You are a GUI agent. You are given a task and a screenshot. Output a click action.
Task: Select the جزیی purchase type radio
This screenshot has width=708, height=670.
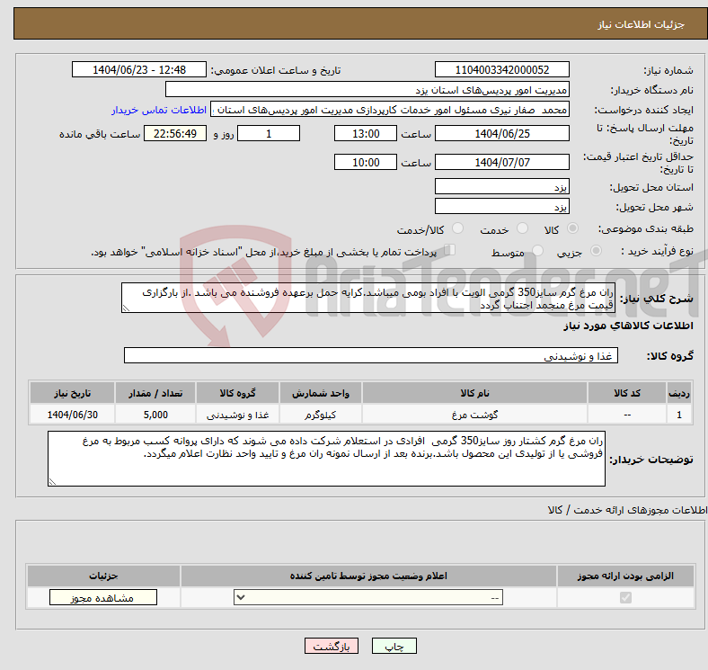pos(596,250)
